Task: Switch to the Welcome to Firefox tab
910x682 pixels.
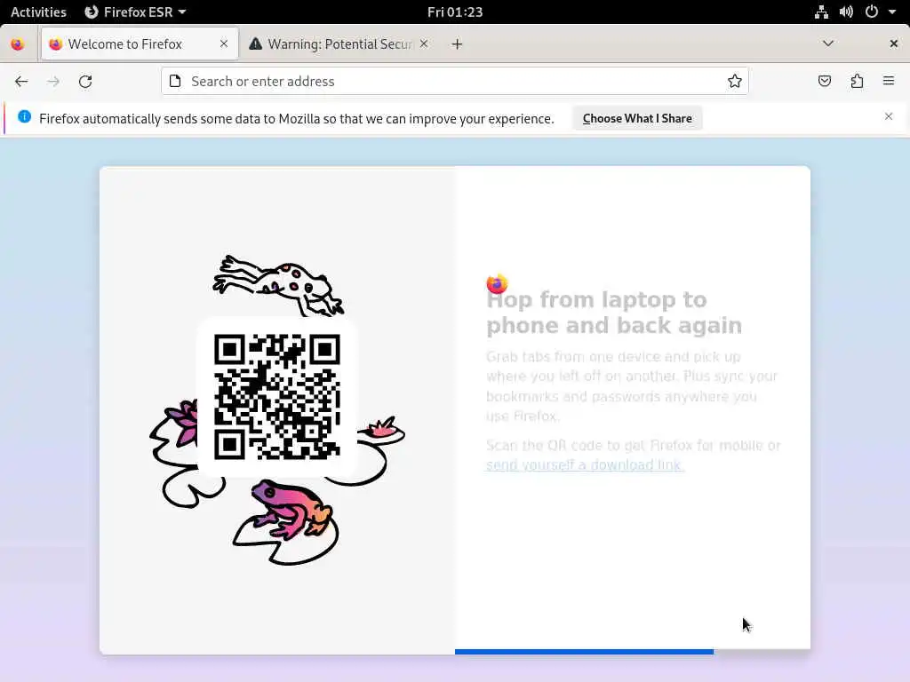Action: (x=140, y=44)
